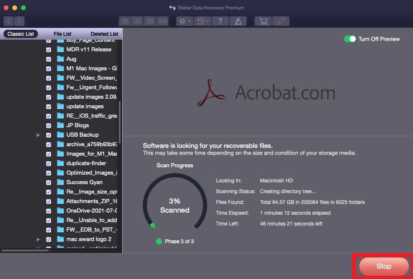Click the circular Scan Progress gauge
Viewport: 413px width, 279px height.
175,202
